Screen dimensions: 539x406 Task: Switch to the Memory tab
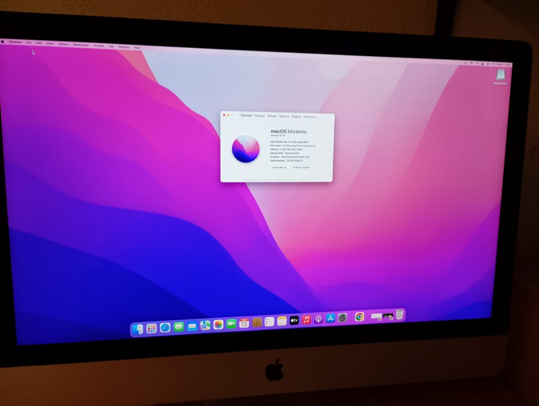[x=284, y=116]
